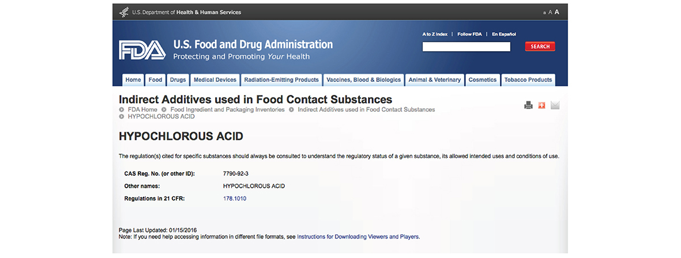Select the largest text size 'A'
The width and height of the screenshot is (681, 258).
(x=557, y=12)
